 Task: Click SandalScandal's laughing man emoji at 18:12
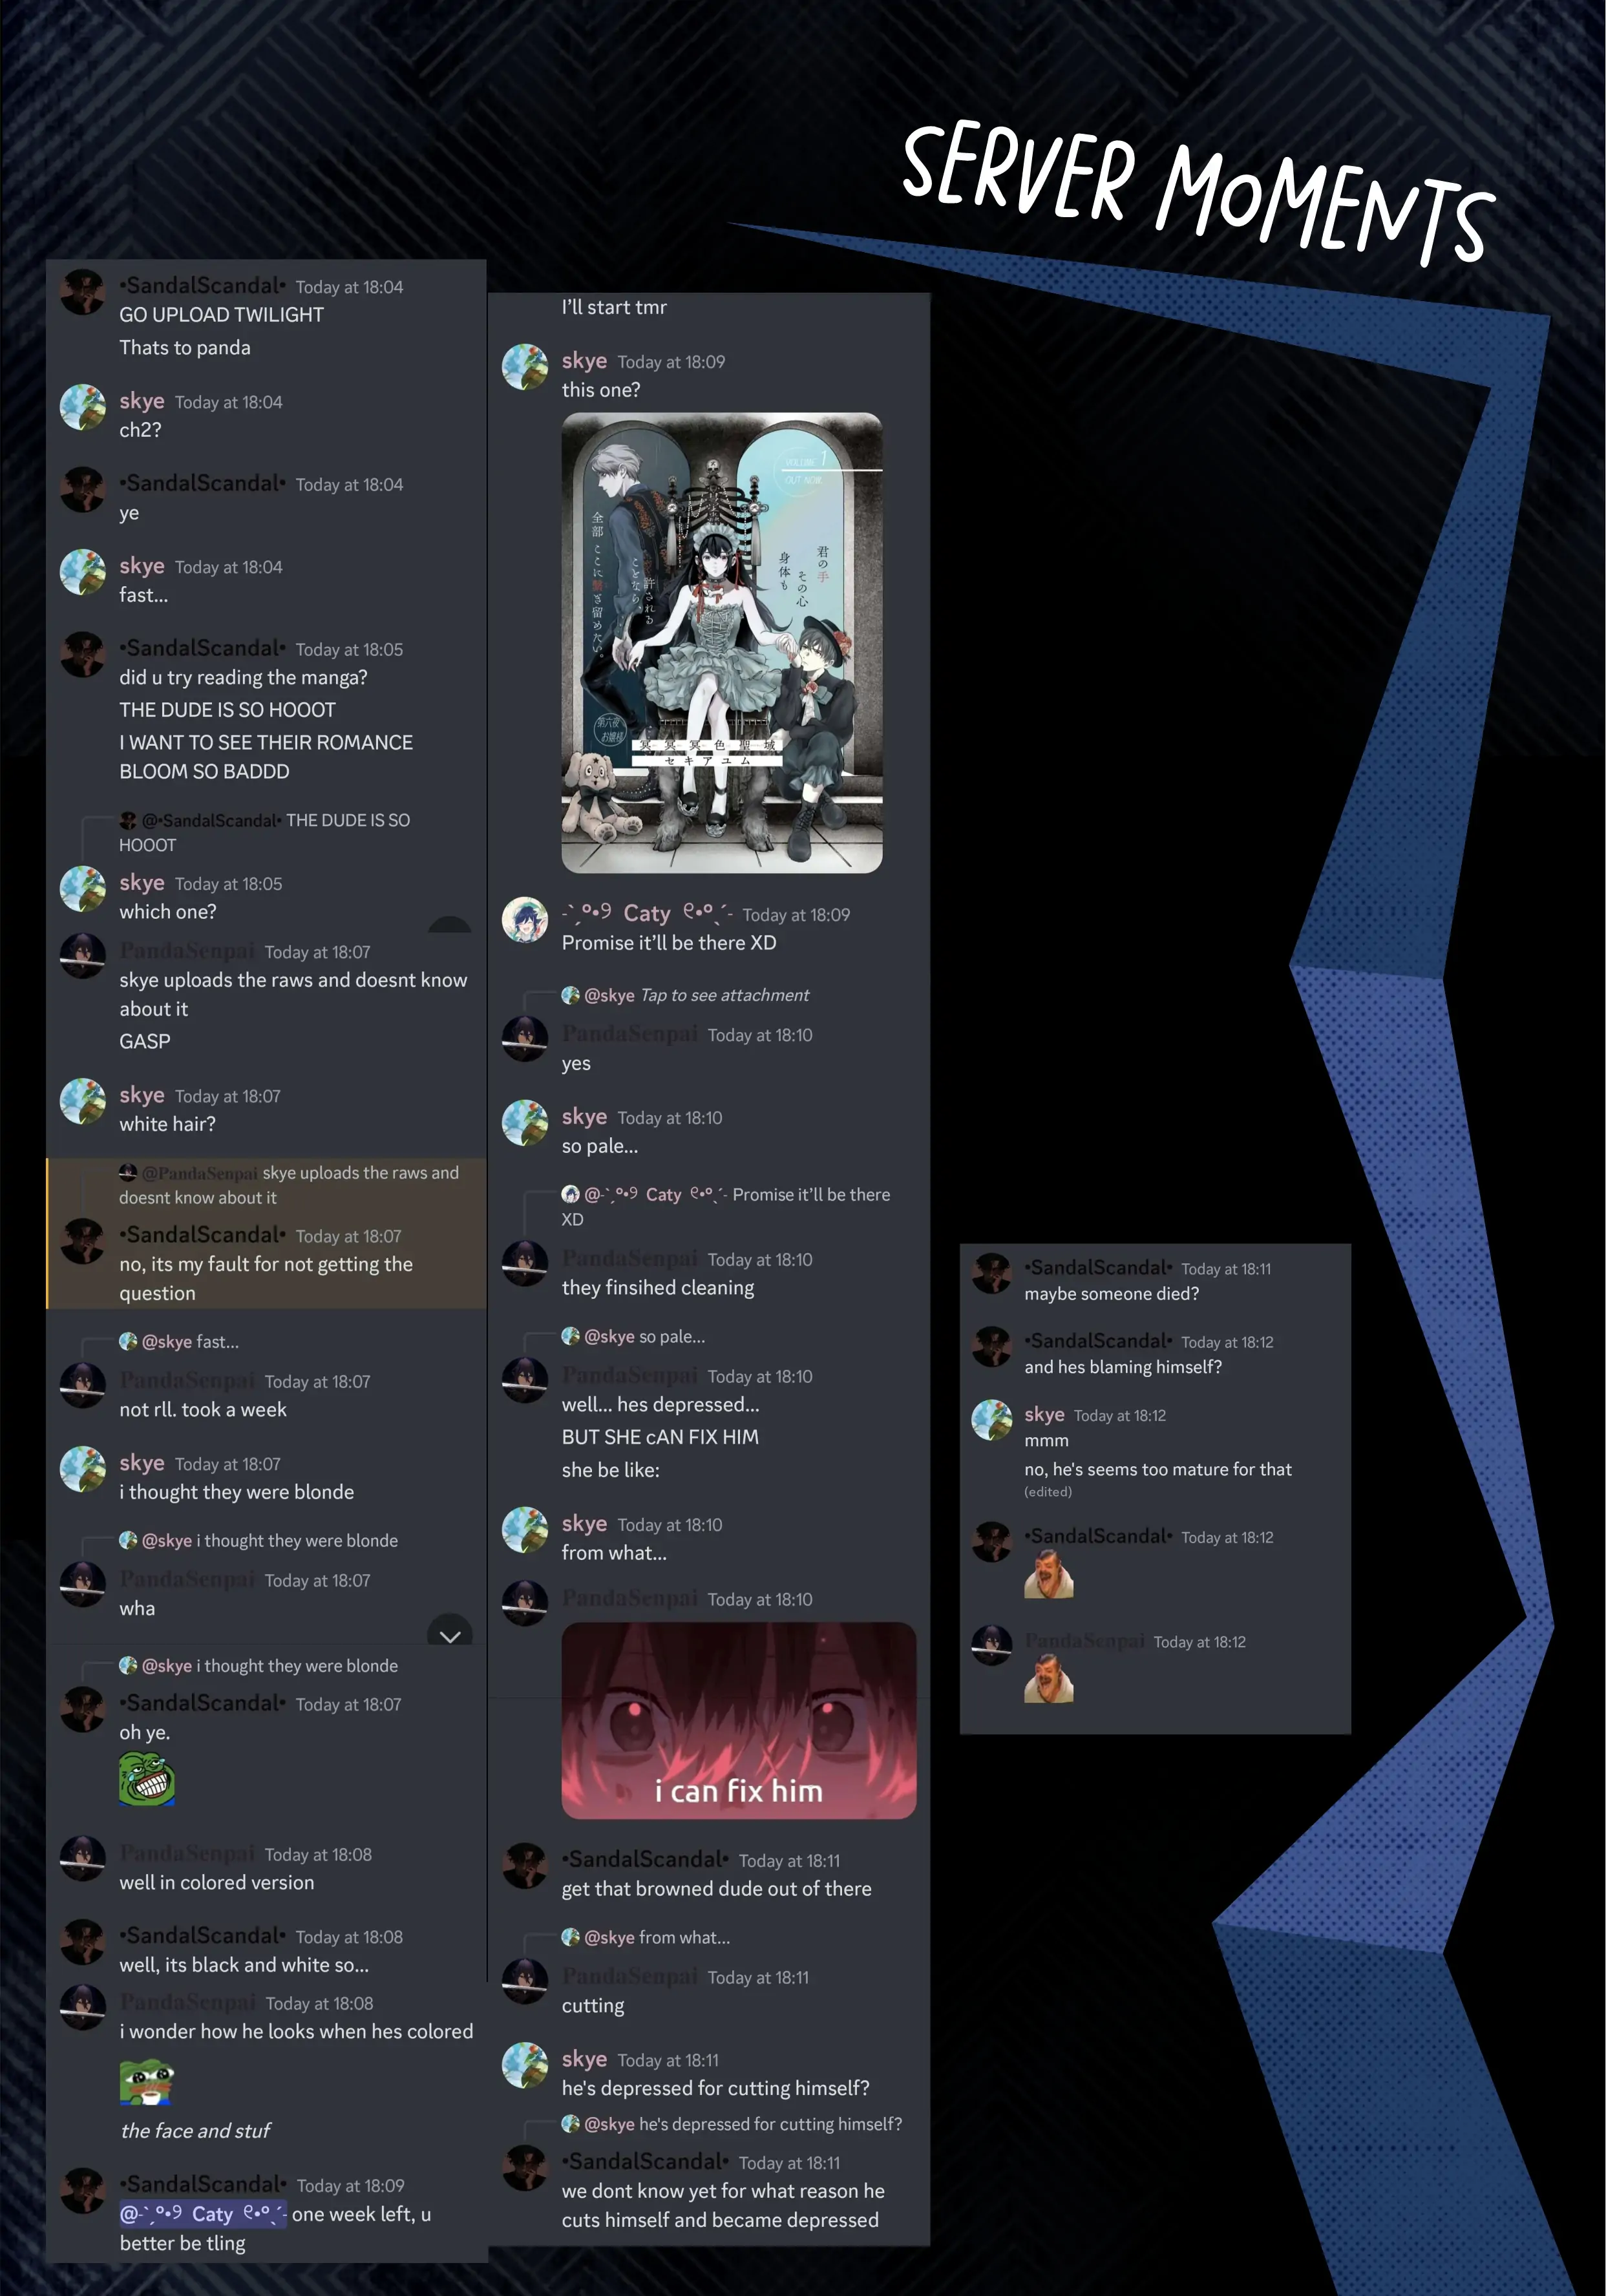tap(1048, 1575)
